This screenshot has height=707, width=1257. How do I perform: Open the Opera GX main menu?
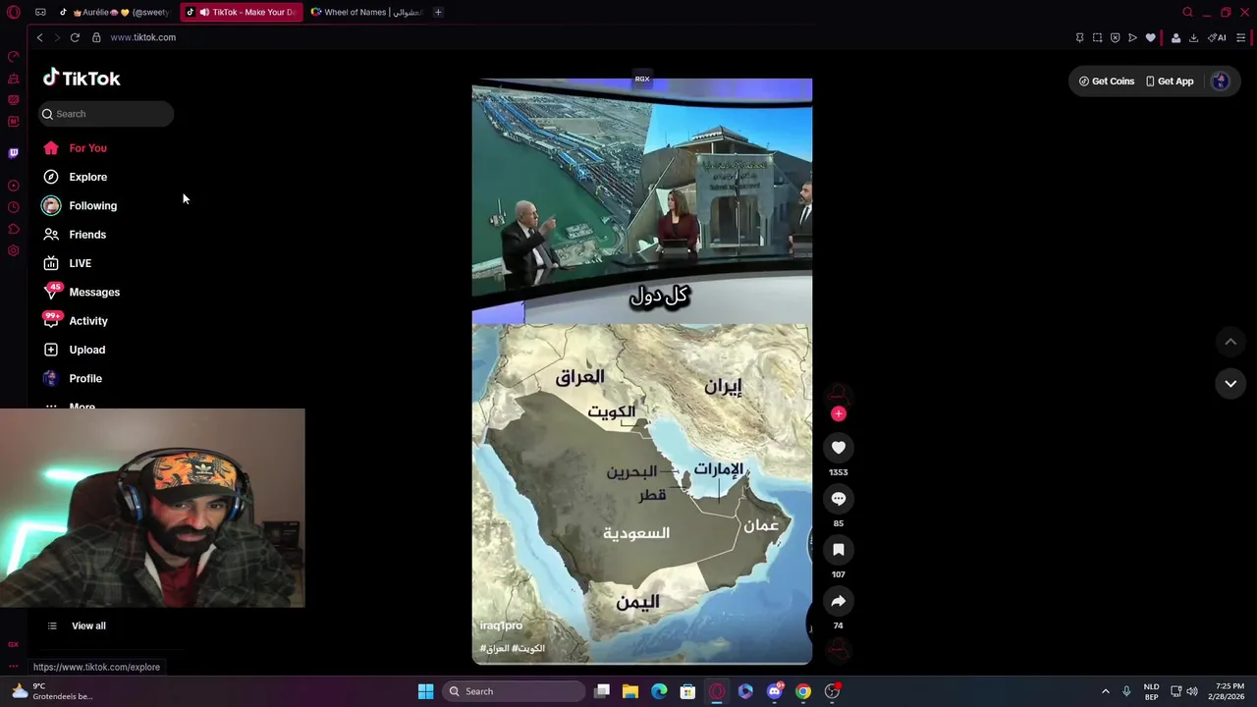click(x=13, y=12)
